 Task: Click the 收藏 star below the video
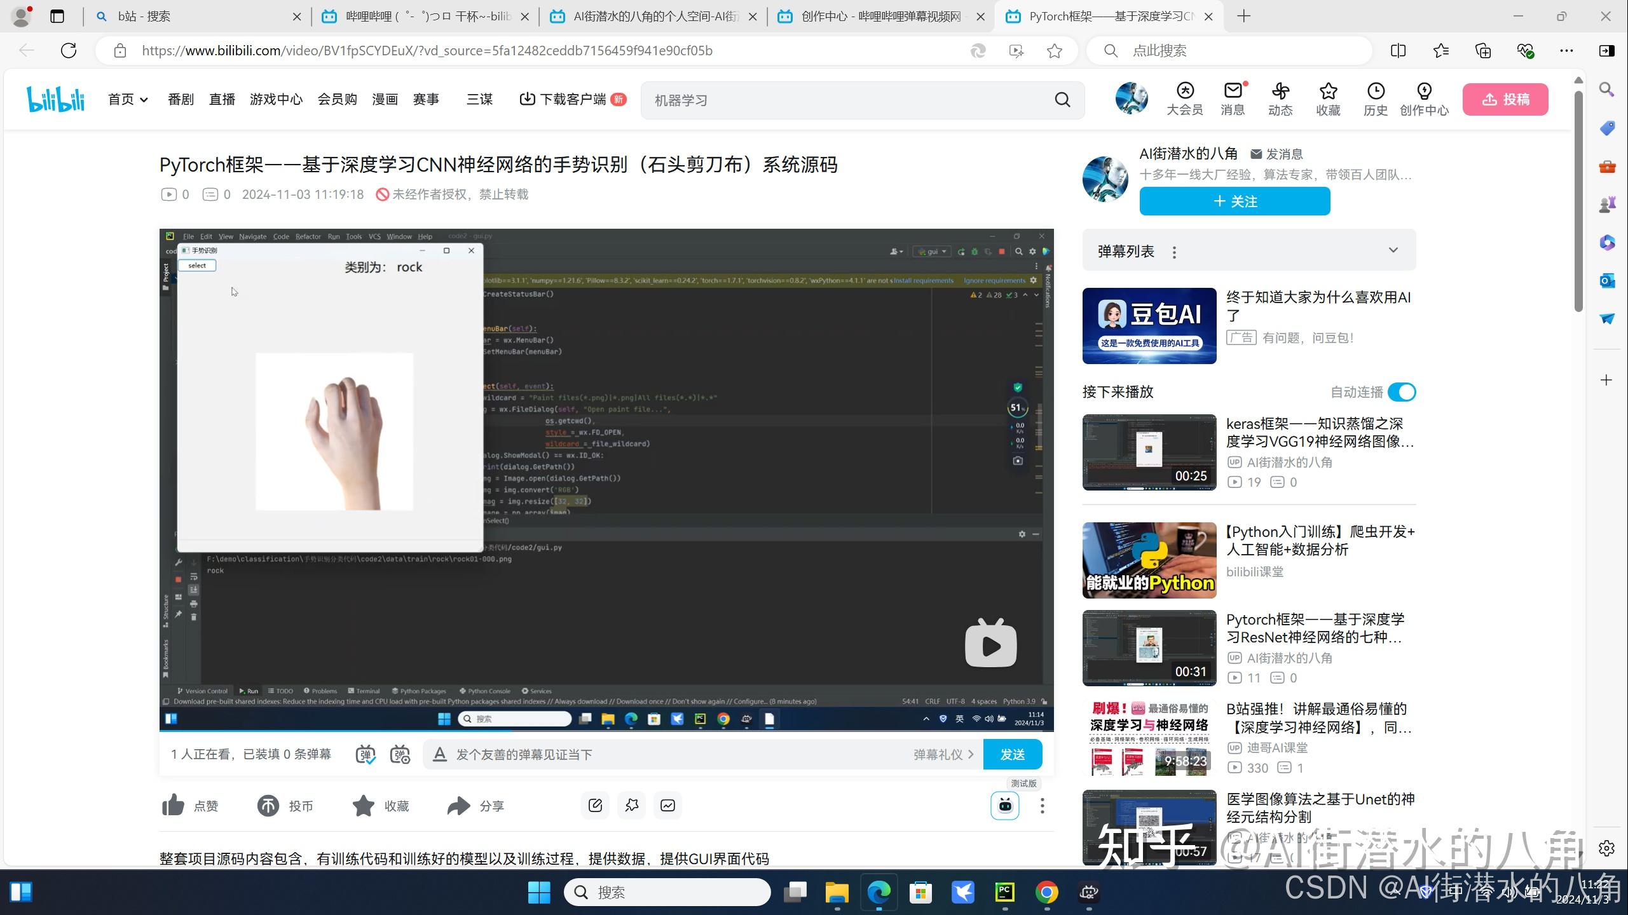point(364,806)
